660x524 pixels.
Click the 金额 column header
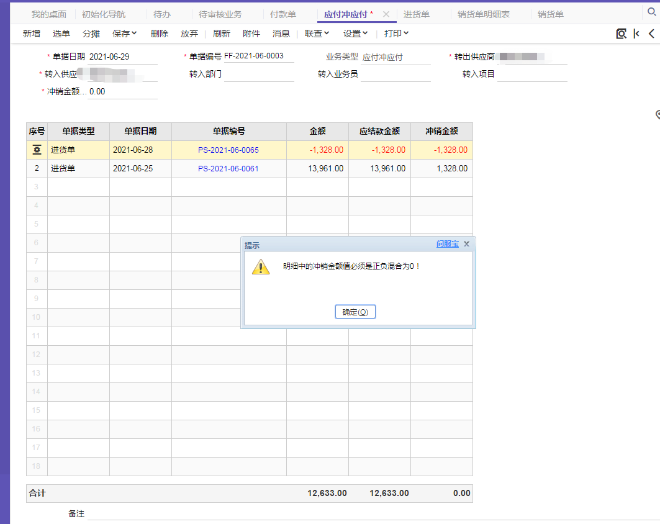click(x=317, y=132)
